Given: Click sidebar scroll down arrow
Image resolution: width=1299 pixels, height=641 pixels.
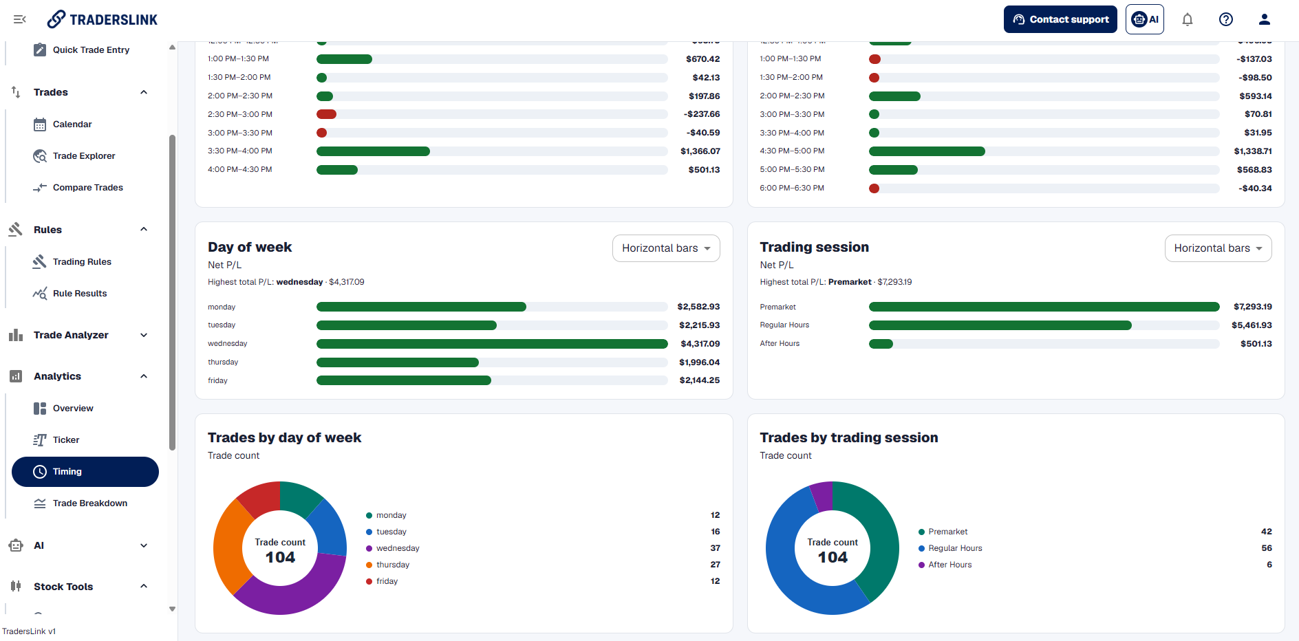Looking at the screenshot, I should click(x=172, y=609).
